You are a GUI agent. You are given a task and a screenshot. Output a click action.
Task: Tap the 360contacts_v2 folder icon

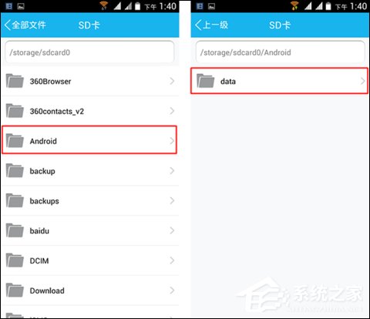click(x=15, y=111)
